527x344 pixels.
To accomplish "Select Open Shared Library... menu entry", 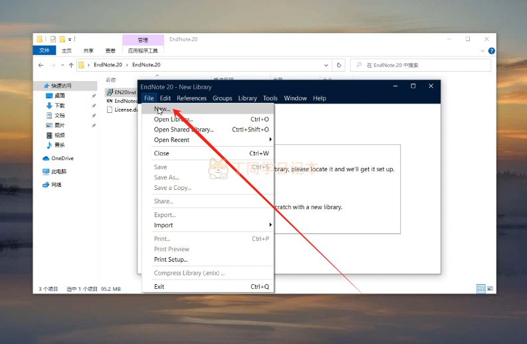I will [183, 129].
